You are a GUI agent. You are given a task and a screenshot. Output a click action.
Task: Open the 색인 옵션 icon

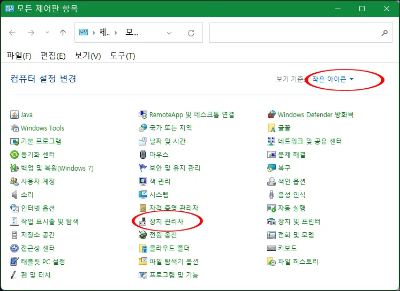pyautogui.click(x=271, y=181)
